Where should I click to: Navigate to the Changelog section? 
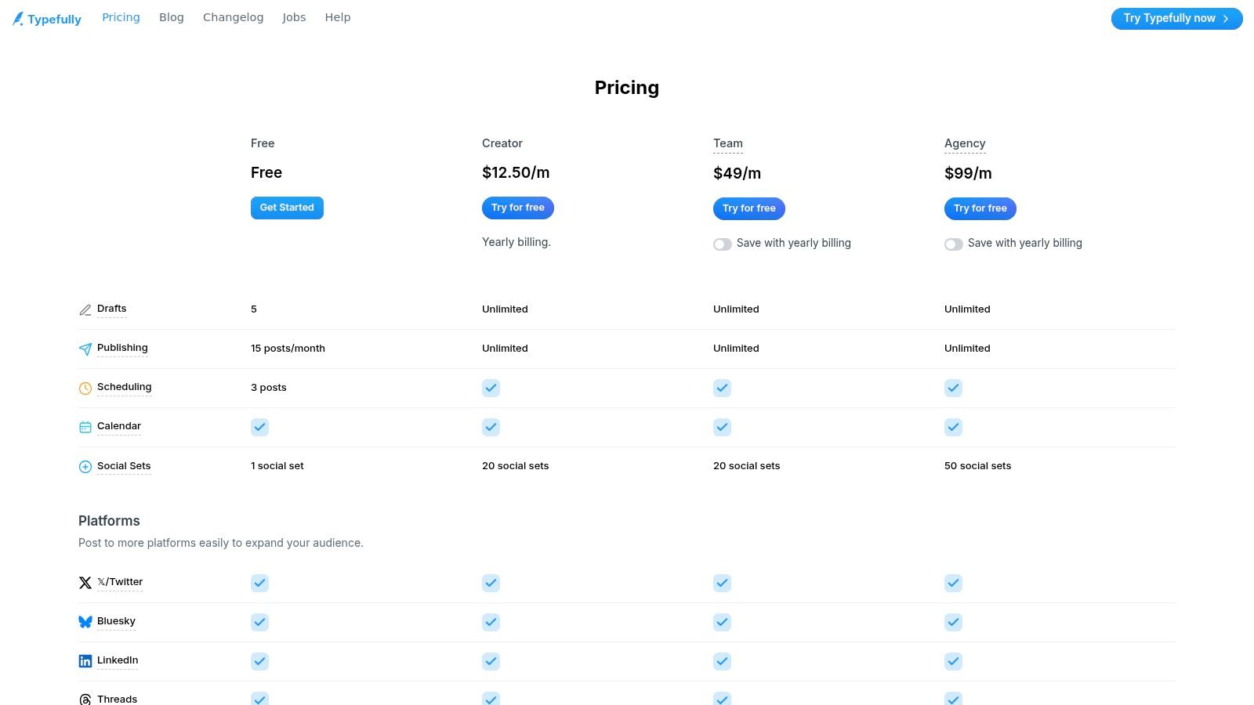click(x=233, y=16)
